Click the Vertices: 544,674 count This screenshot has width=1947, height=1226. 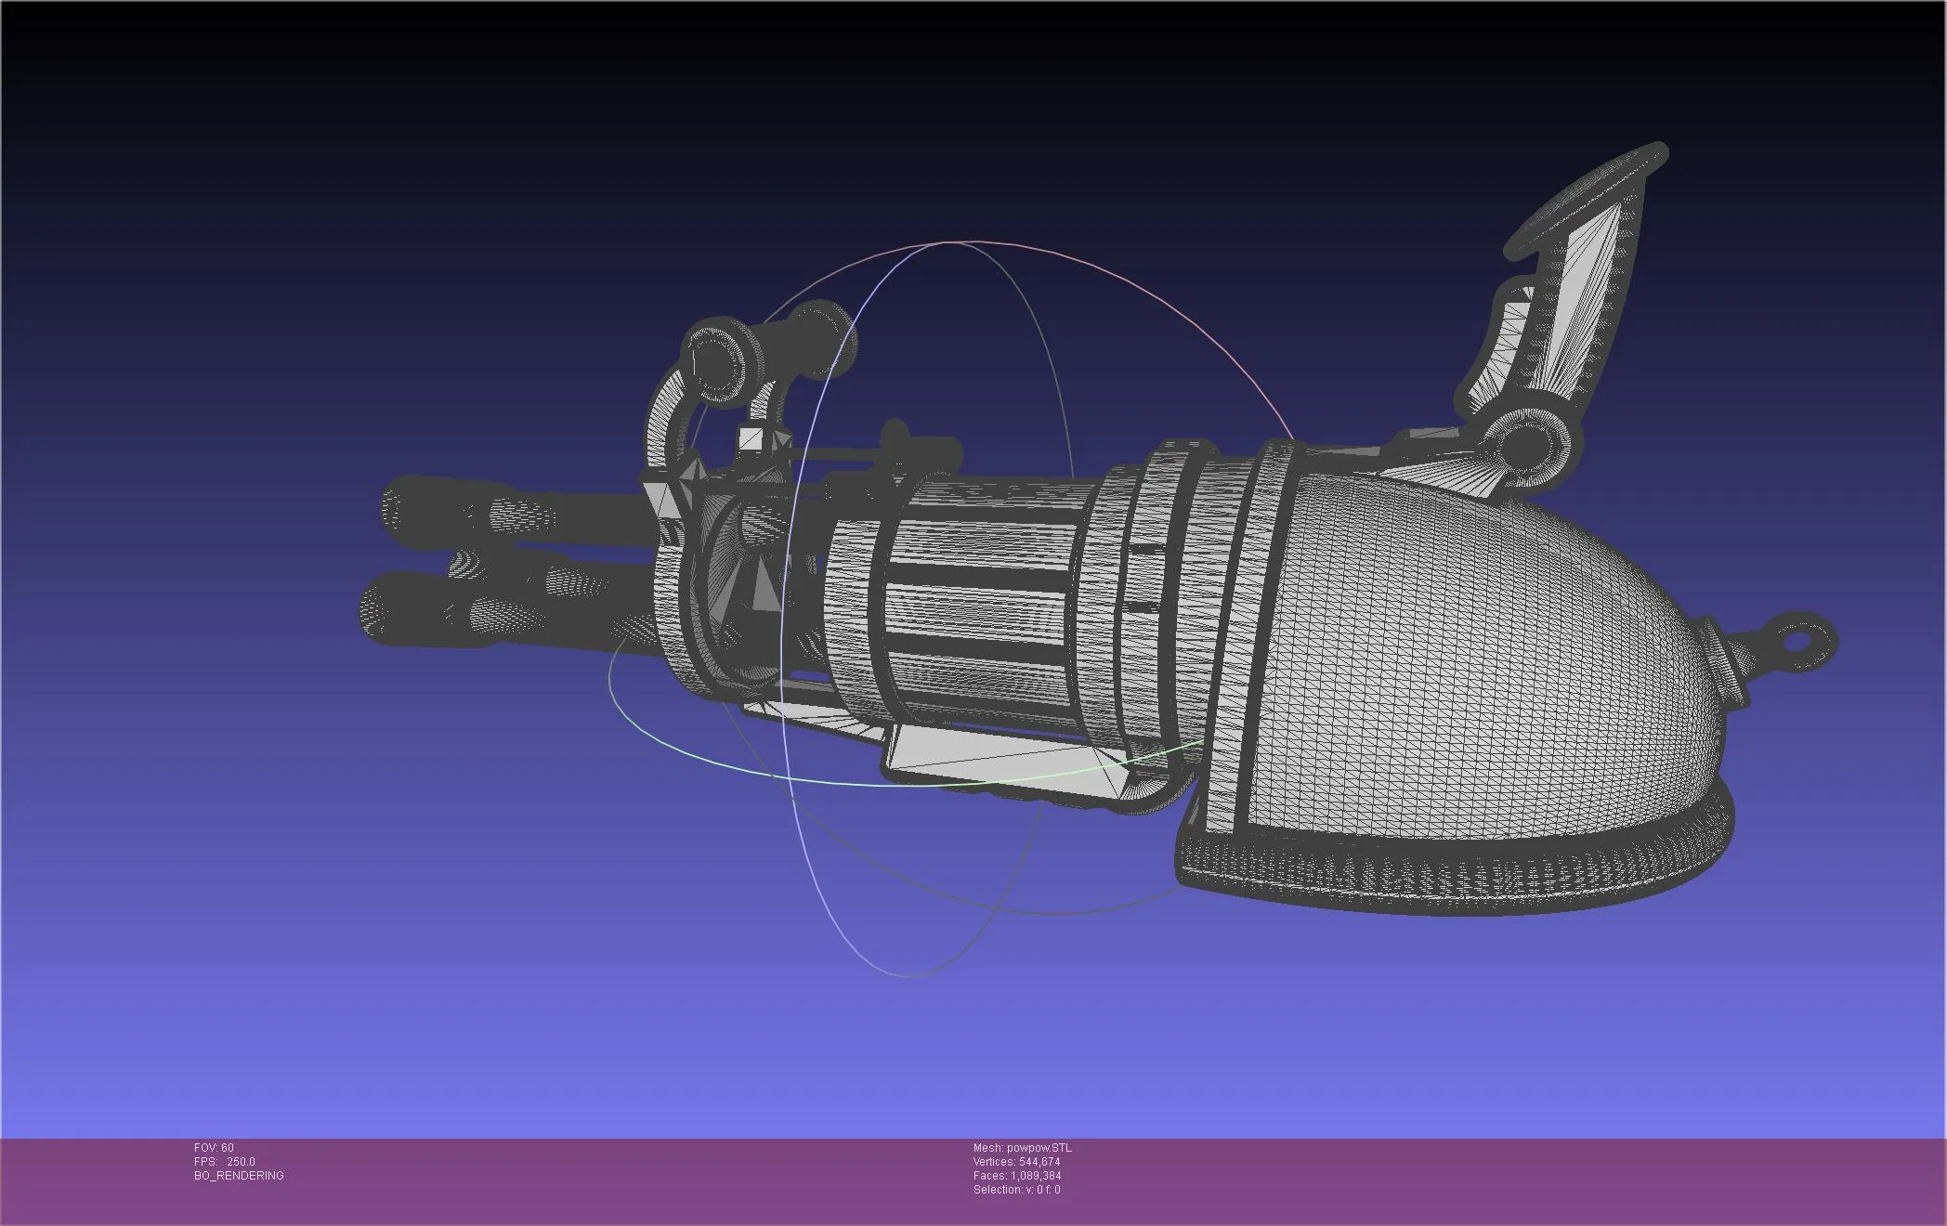[1016, 1162]
